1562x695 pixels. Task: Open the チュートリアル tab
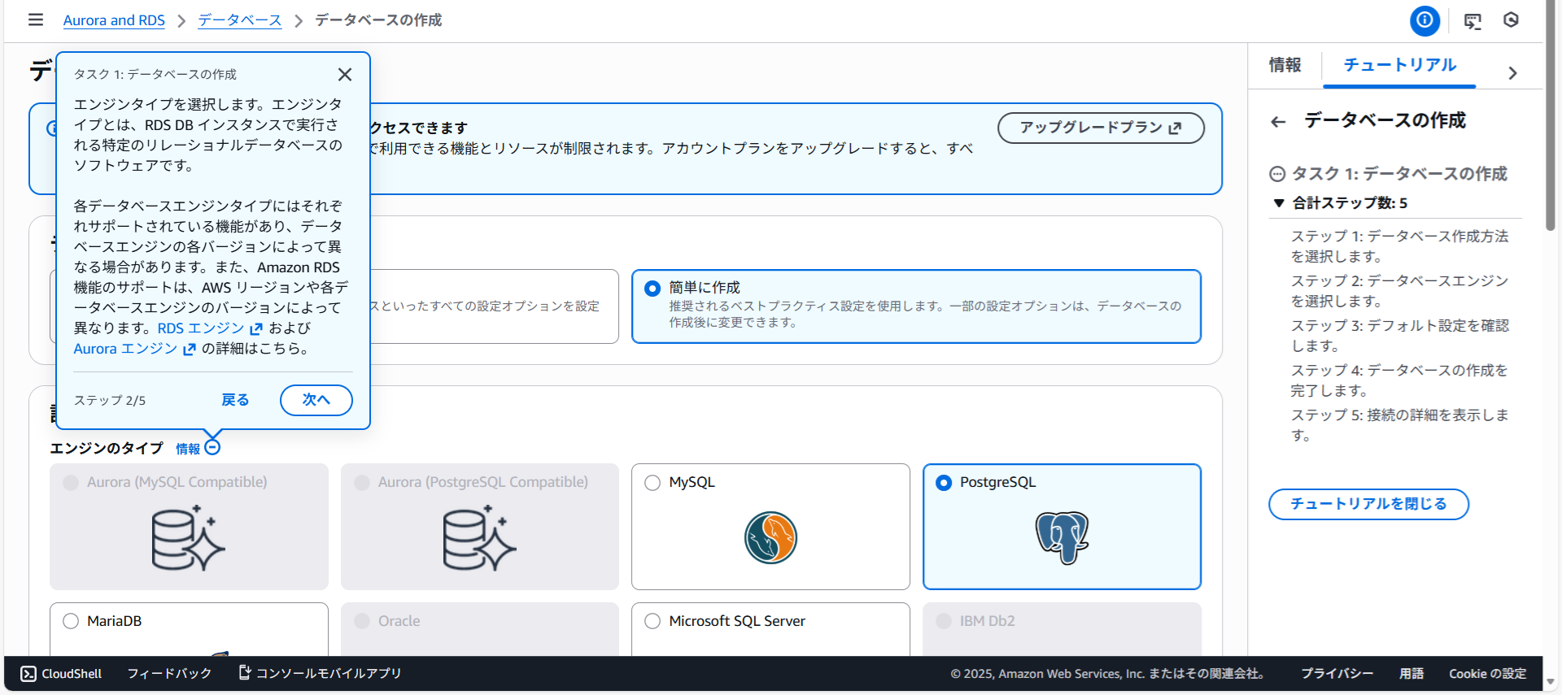1399,65
